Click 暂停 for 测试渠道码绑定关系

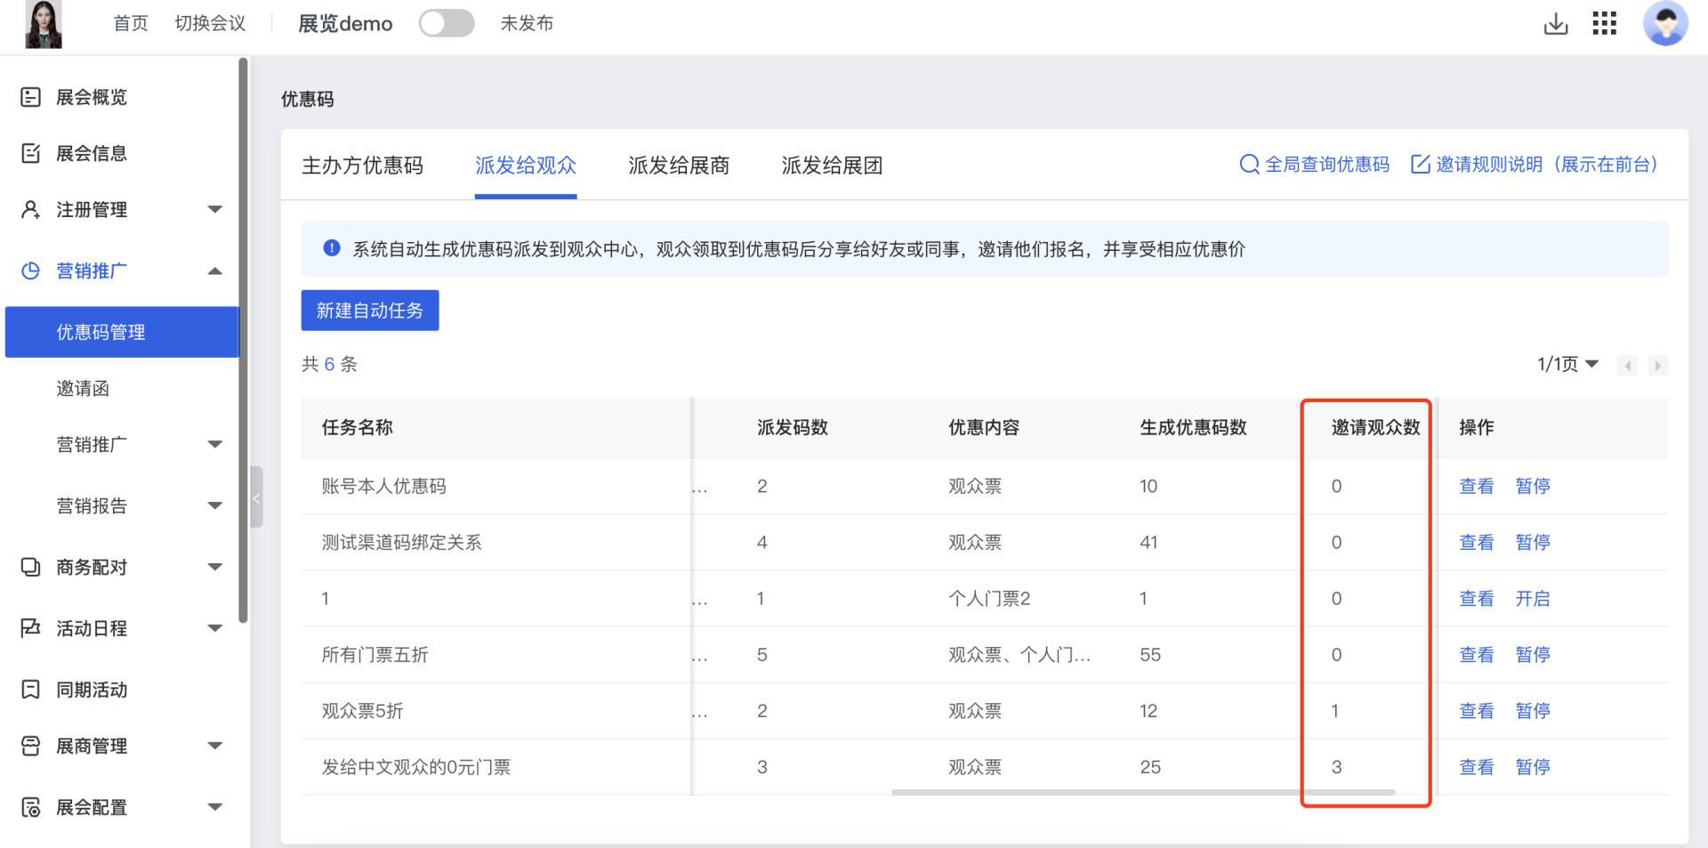click(1533, 542)
